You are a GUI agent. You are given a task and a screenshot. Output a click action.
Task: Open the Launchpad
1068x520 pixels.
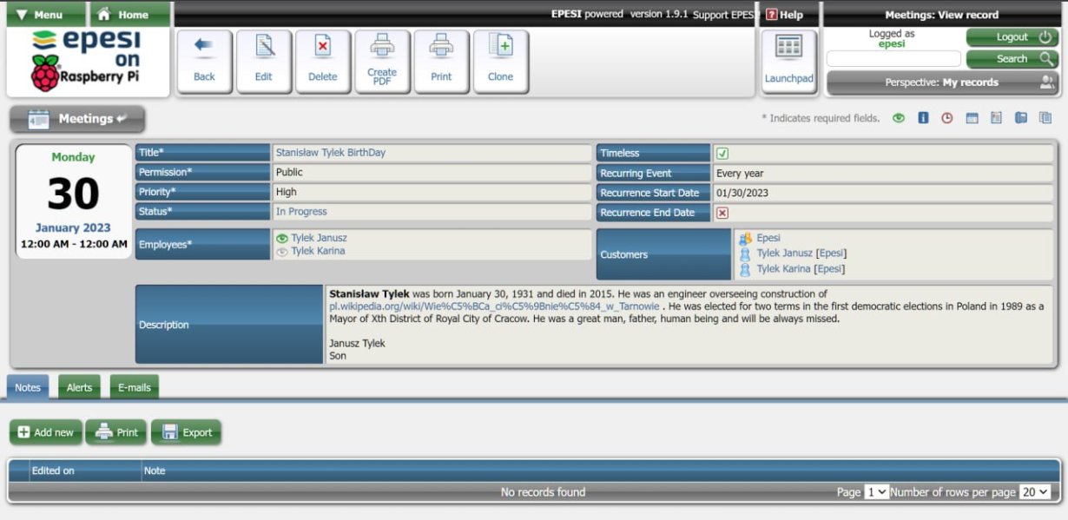point(788,60)
